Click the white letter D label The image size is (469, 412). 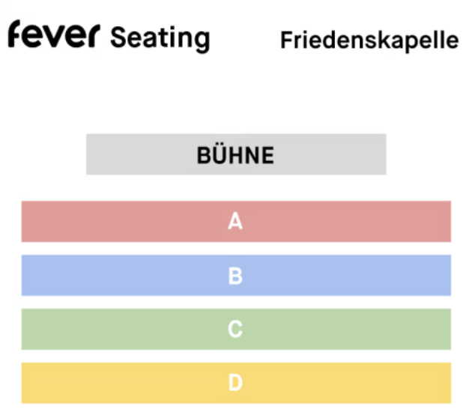tap(235, 383)
